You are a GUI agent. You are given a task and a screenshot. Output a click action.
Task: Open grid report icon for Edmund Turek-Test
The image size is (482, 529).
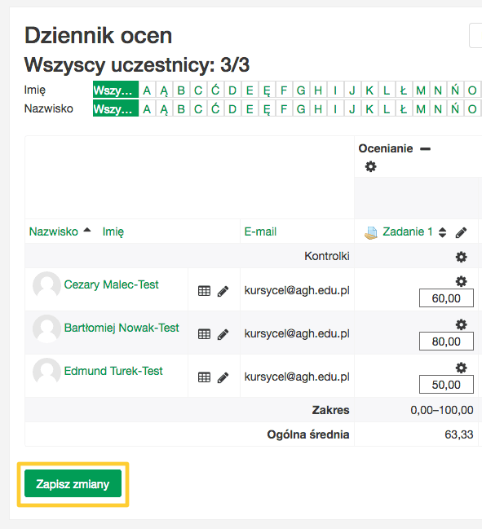pyautogui.click(x=204, y=377)
